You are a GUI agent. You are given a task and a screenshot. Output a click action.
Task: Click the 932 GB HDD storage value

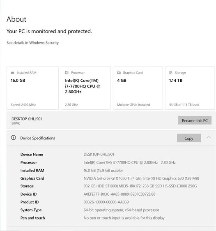point(140,186)
